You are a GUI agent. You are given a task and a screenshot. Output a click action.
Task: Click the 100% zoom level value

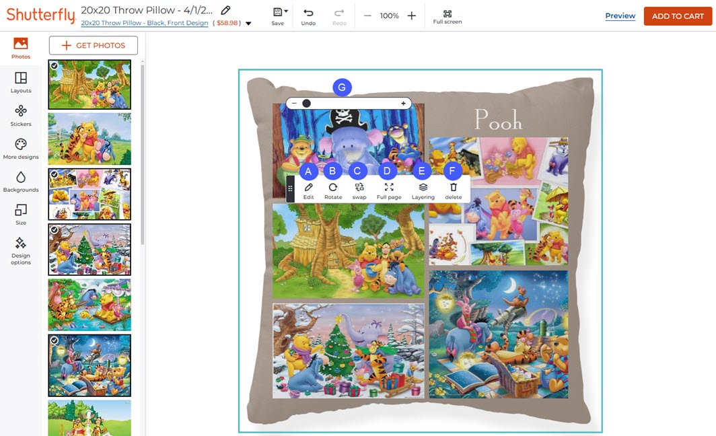coord(389,16)
